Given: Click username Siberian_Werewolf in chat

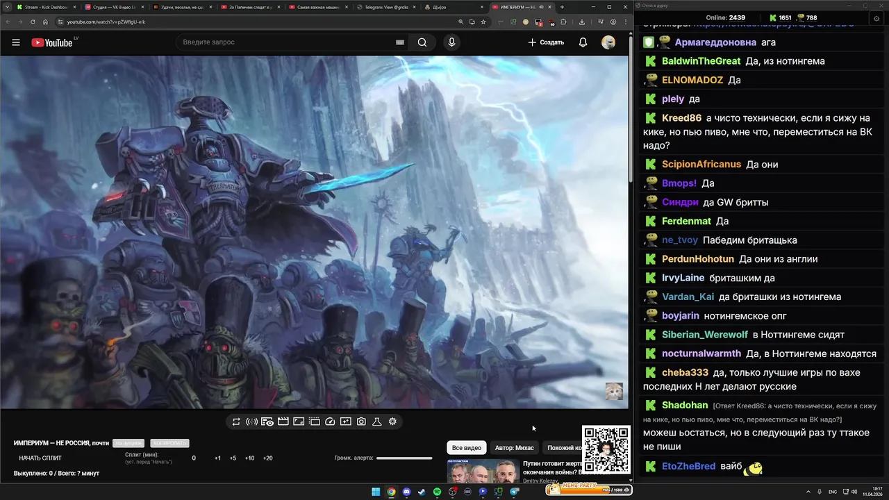Looking at the screenshot, I should coord(705,335).
